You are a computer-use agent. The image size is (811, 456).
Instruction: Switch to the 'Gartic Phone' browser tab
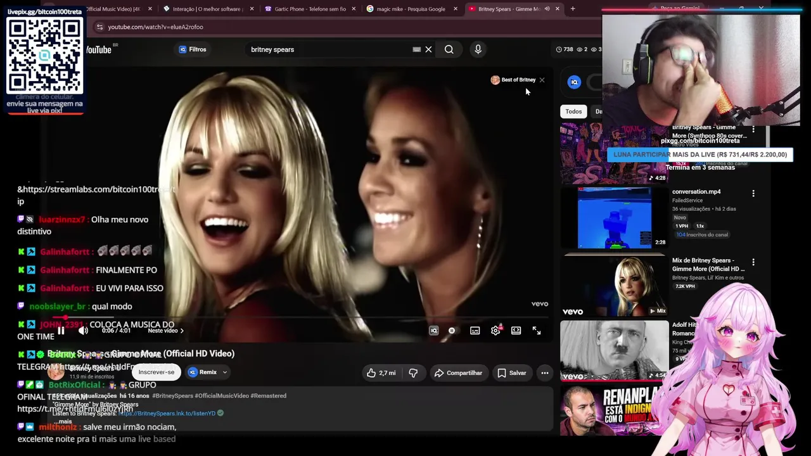(309, 9)
